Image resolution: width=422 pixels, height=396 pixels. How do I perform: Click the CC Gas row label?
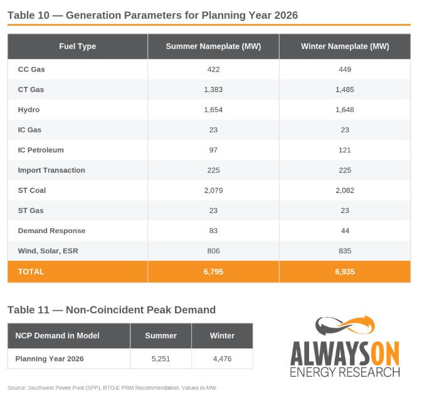[31, 70]
